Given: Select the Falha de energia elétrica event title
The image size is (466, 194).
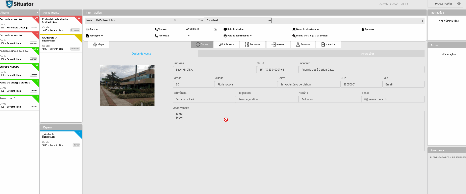Looking at the screenshot, I should pos(15,83).
